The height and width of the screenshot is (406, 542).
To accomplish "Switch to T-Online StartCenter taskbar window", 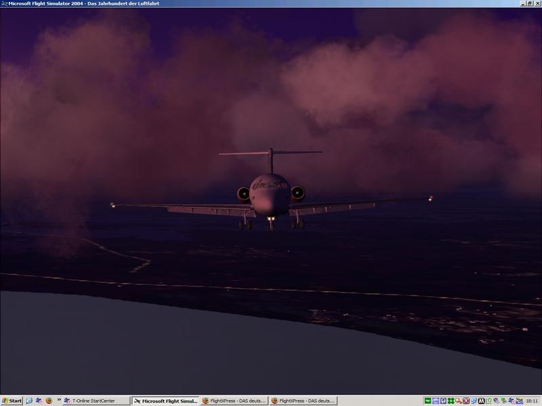I will [96, 401].
